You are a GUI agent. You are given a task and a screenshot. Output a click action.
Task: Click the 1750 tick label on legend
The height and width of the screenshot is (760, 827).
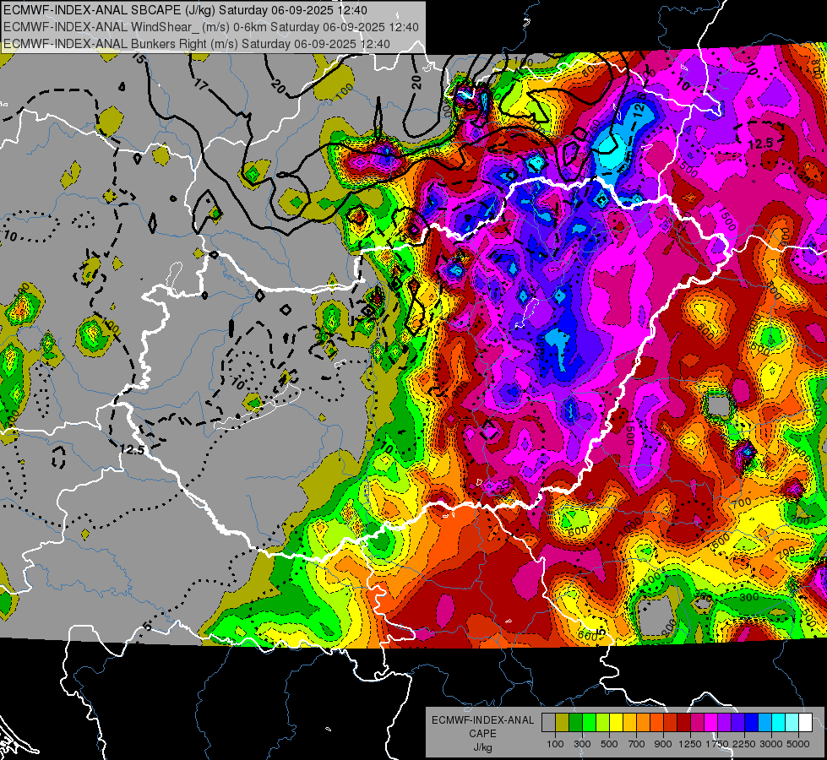(x=718, y=744)
